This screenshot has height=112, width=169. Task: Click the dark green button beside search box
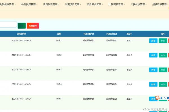[22, 26]
